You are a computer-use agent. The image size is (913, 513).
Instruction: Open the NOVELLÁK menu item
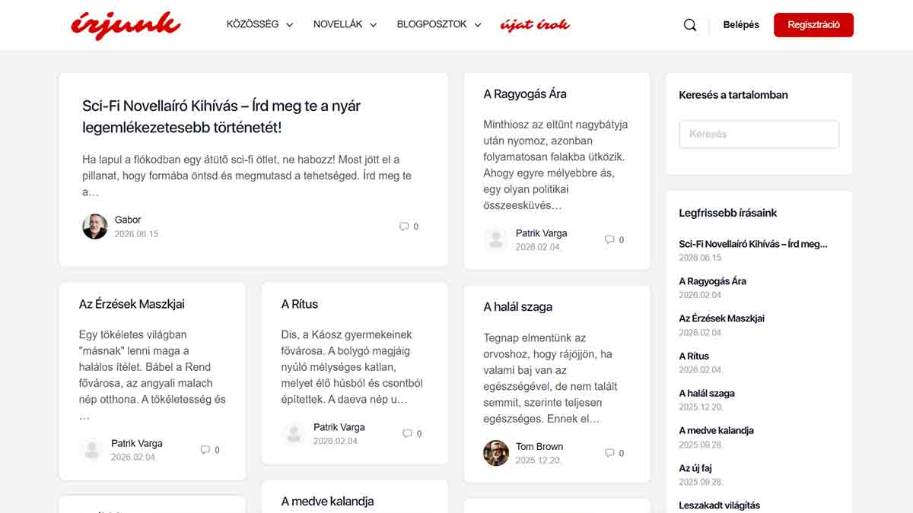pyautogui.click(x=338, y=24)
